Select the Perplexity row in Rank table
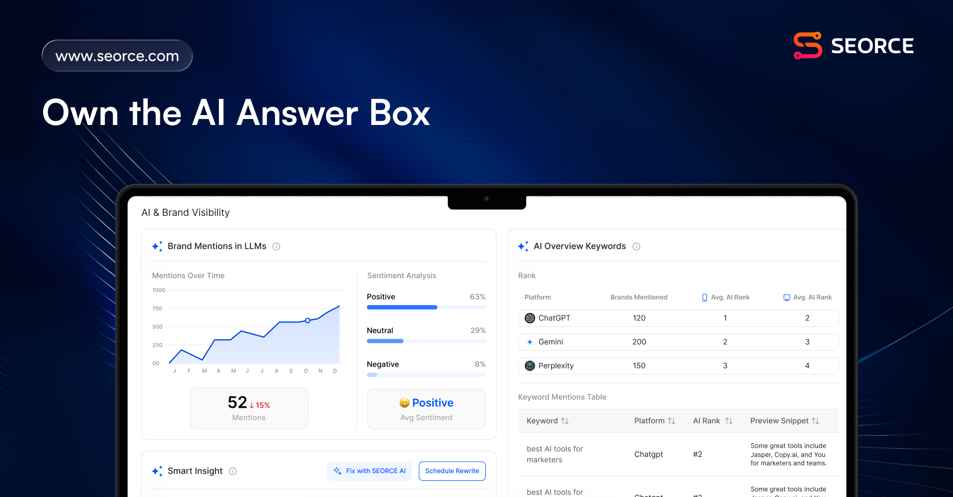Viewport: 953px width, 497px height. click(x=678, y=366)
